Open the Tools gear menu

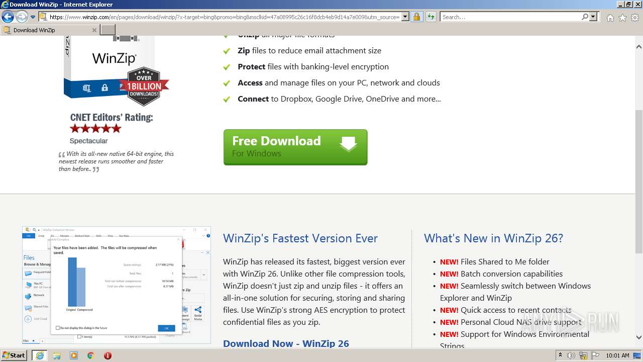pyautogui.click(x=635, y=18)
